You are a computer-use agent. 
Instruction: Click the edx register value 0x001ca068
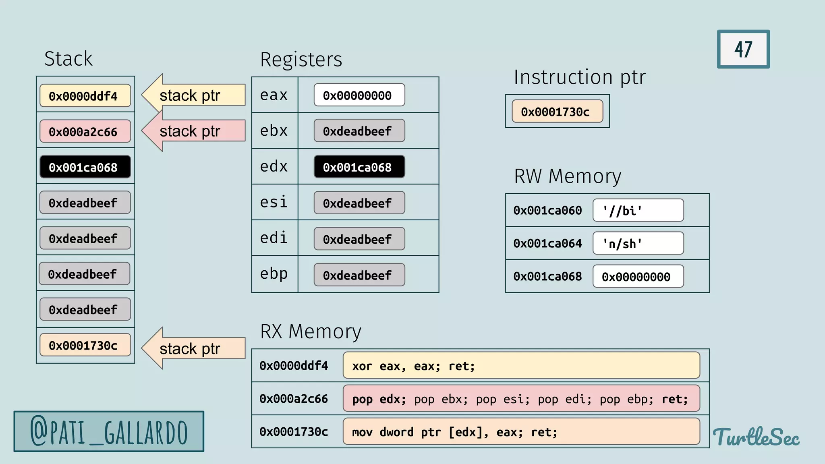(359, 167)
